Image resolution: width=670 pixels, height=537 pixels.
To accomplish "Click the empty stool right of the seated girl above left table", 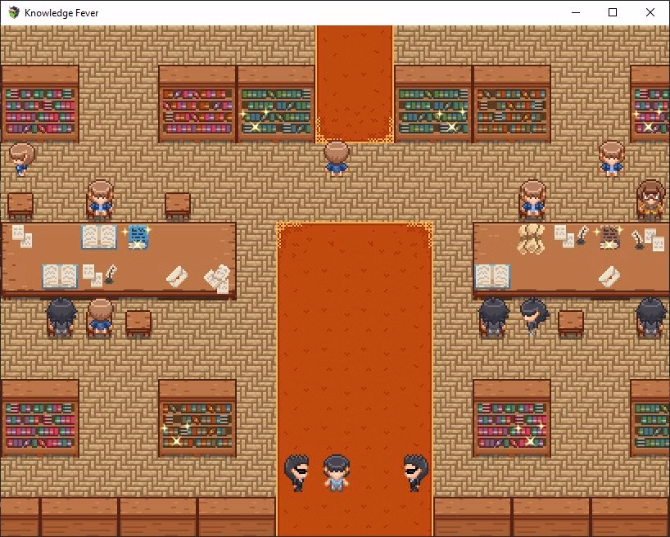I will 178,205.
